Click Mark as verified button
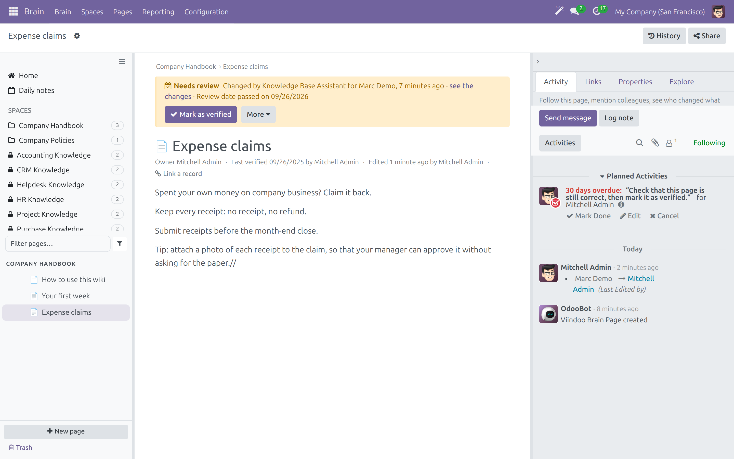734x459 pixels. [201, 114]
